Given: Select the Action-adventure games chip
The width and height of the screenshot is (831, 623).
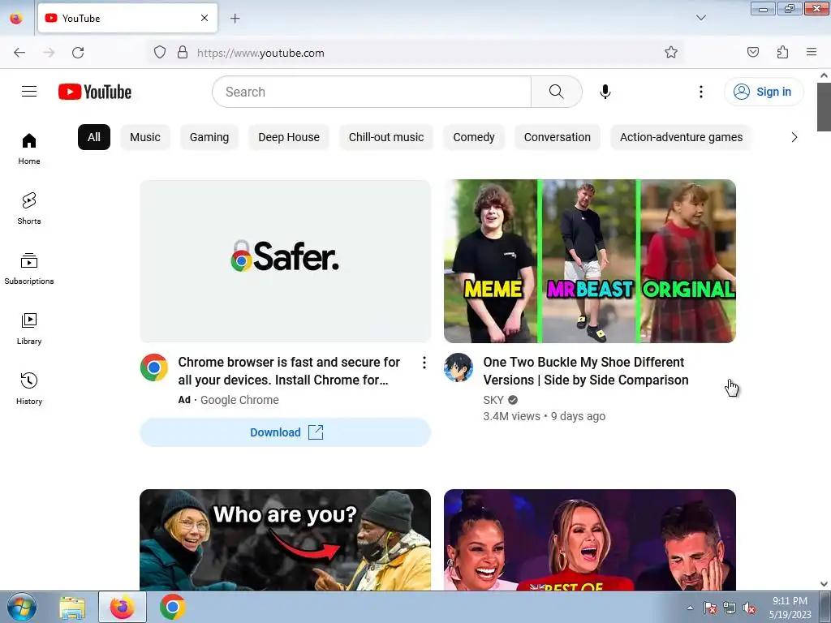Looking at the screenshot, I should [681, 137].
